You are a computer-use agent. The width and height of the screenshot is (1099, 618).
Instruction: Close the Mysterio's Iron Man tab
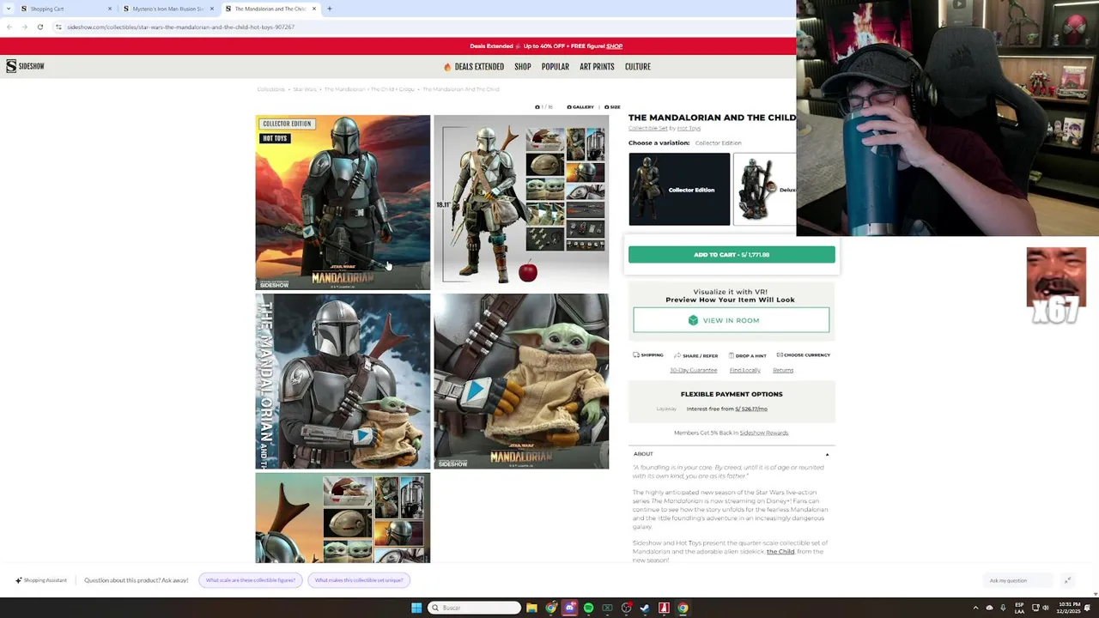(212, 9)
